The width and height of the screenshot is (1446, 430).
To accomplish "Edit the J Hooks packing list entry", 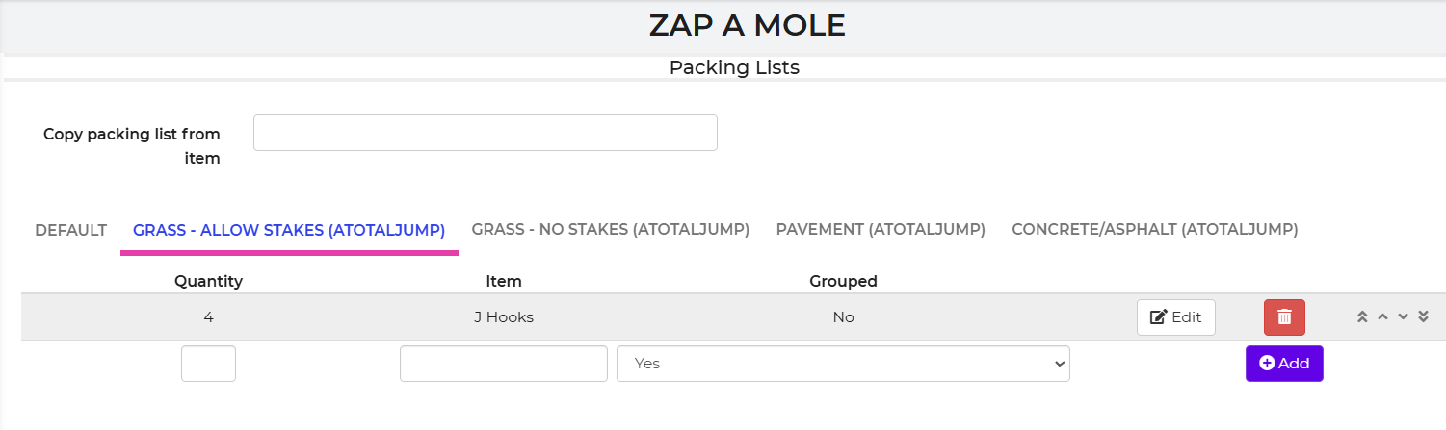I will tap(1175, 317).
